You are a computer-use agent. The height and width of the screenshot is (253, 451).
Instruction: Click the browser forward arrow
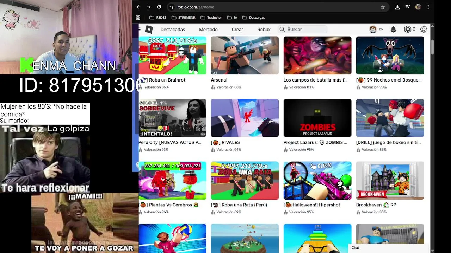(149, 7)
